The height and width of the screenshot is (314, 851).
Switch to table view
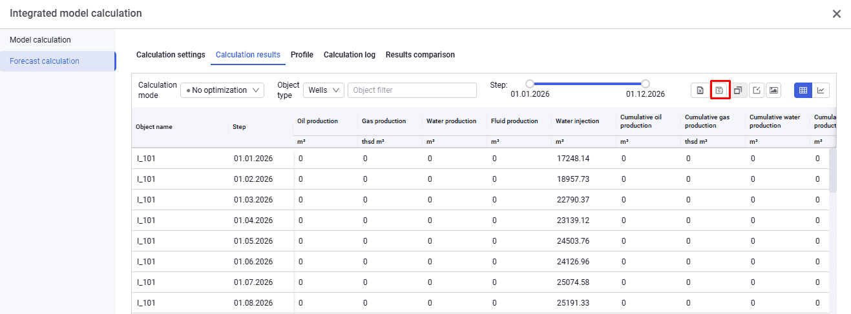(803, 90)
